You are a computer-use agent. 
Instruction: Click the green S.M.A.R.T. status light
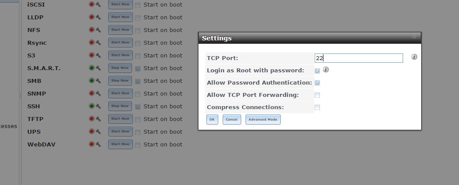coord(92,68)
